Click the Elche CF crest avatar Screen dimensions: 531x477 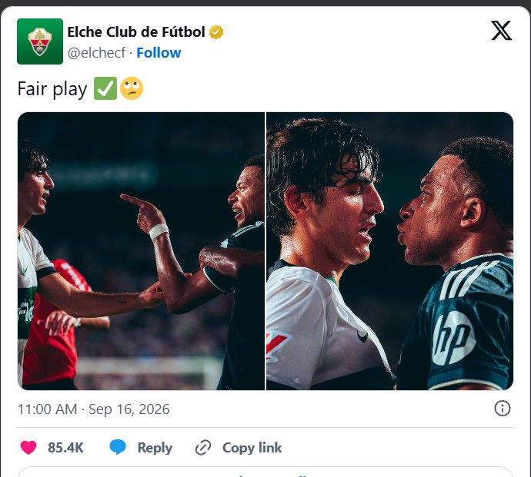(40, 41)
